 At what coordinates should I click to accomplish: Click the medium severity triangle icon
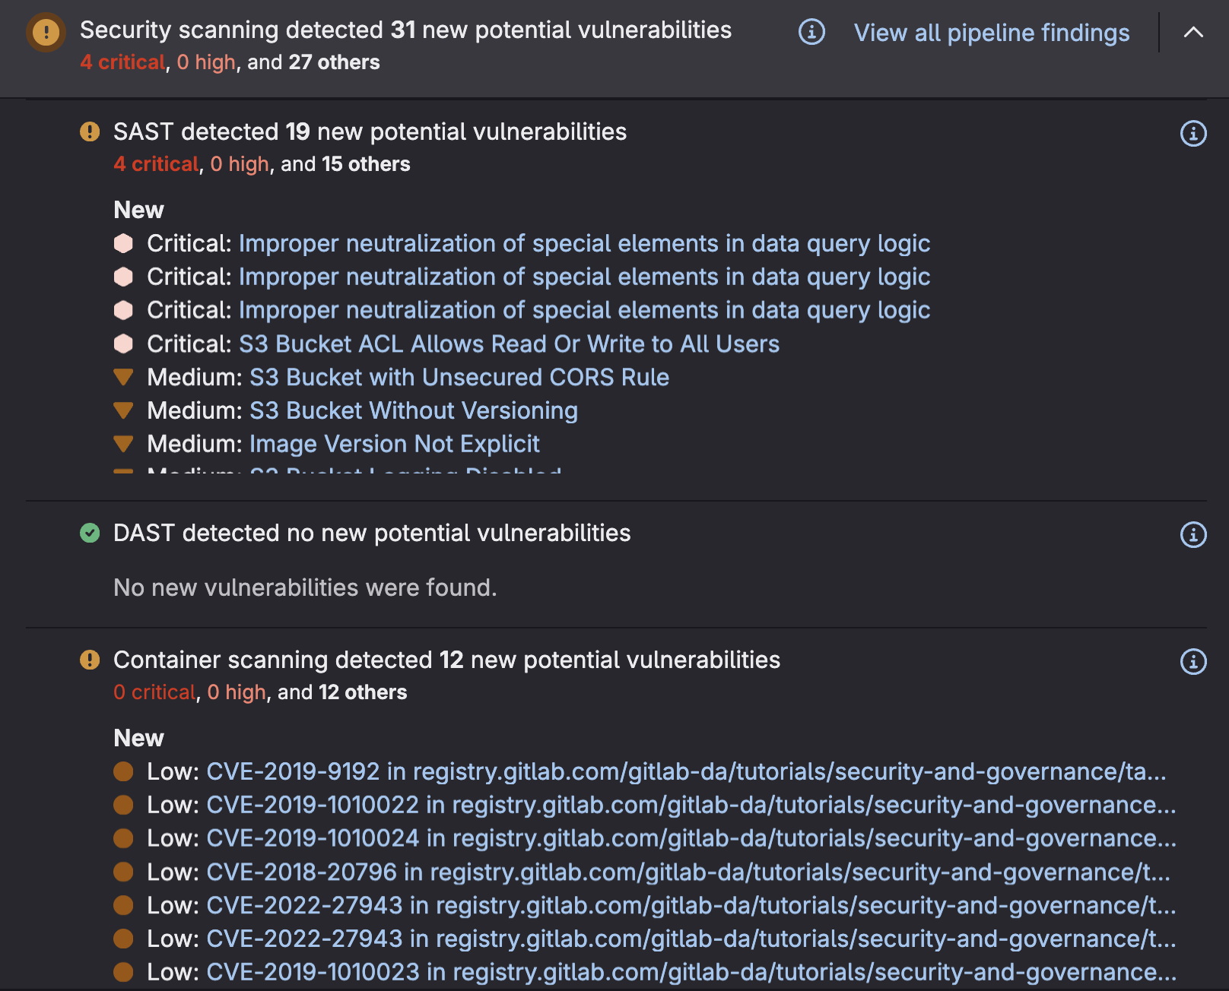point(123,377)
